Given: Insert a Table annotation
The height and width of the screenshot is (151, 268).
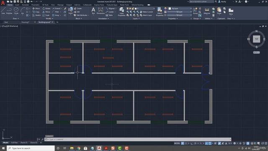Looking at the screenshot, I should click(x=109, y=15).
